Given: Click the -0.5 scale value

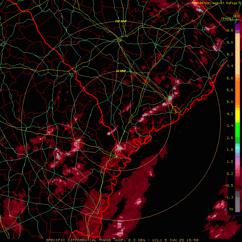Looking at the screenshot, I should pos(229,185).
